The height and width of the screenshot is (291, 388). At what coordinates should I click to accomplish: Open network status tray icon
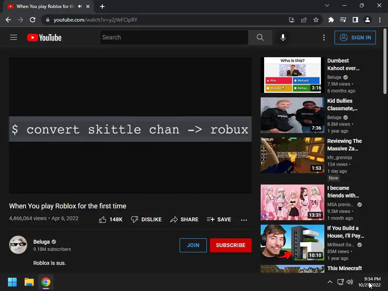pos(341,282)
